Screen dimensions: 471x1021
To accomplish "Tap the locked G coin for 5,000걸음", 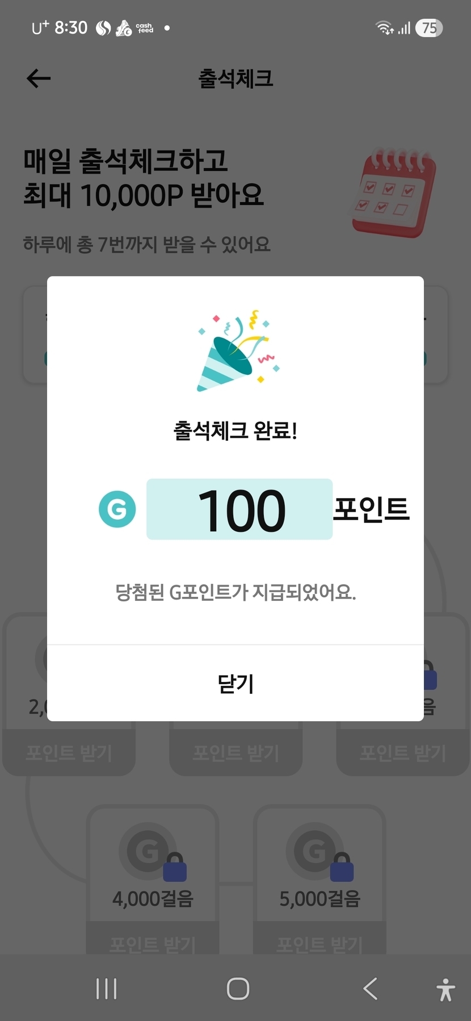I will (x=317, y=852).
